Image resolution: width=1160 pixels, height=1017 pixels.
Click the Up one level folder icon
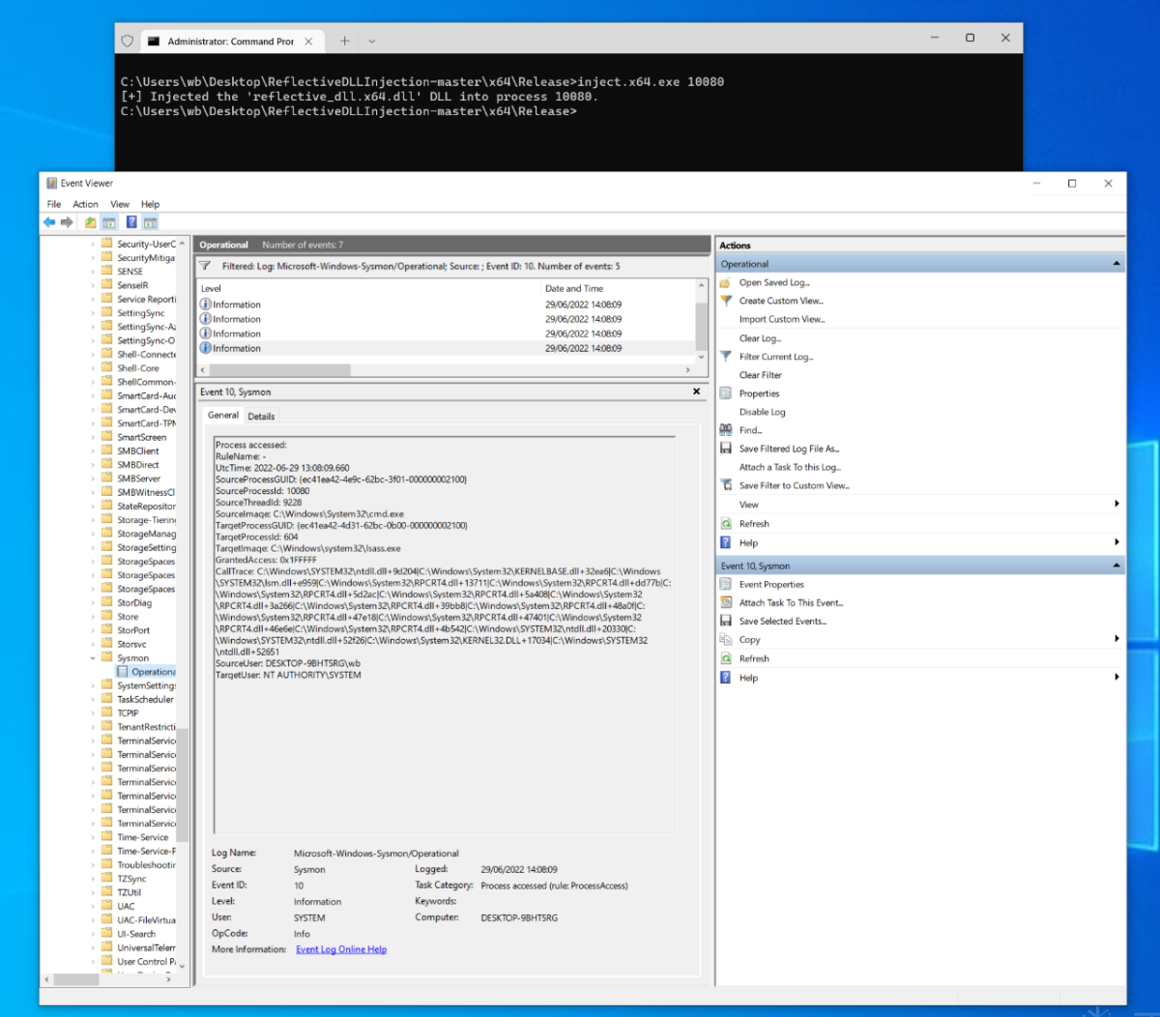tap(90, 222)
